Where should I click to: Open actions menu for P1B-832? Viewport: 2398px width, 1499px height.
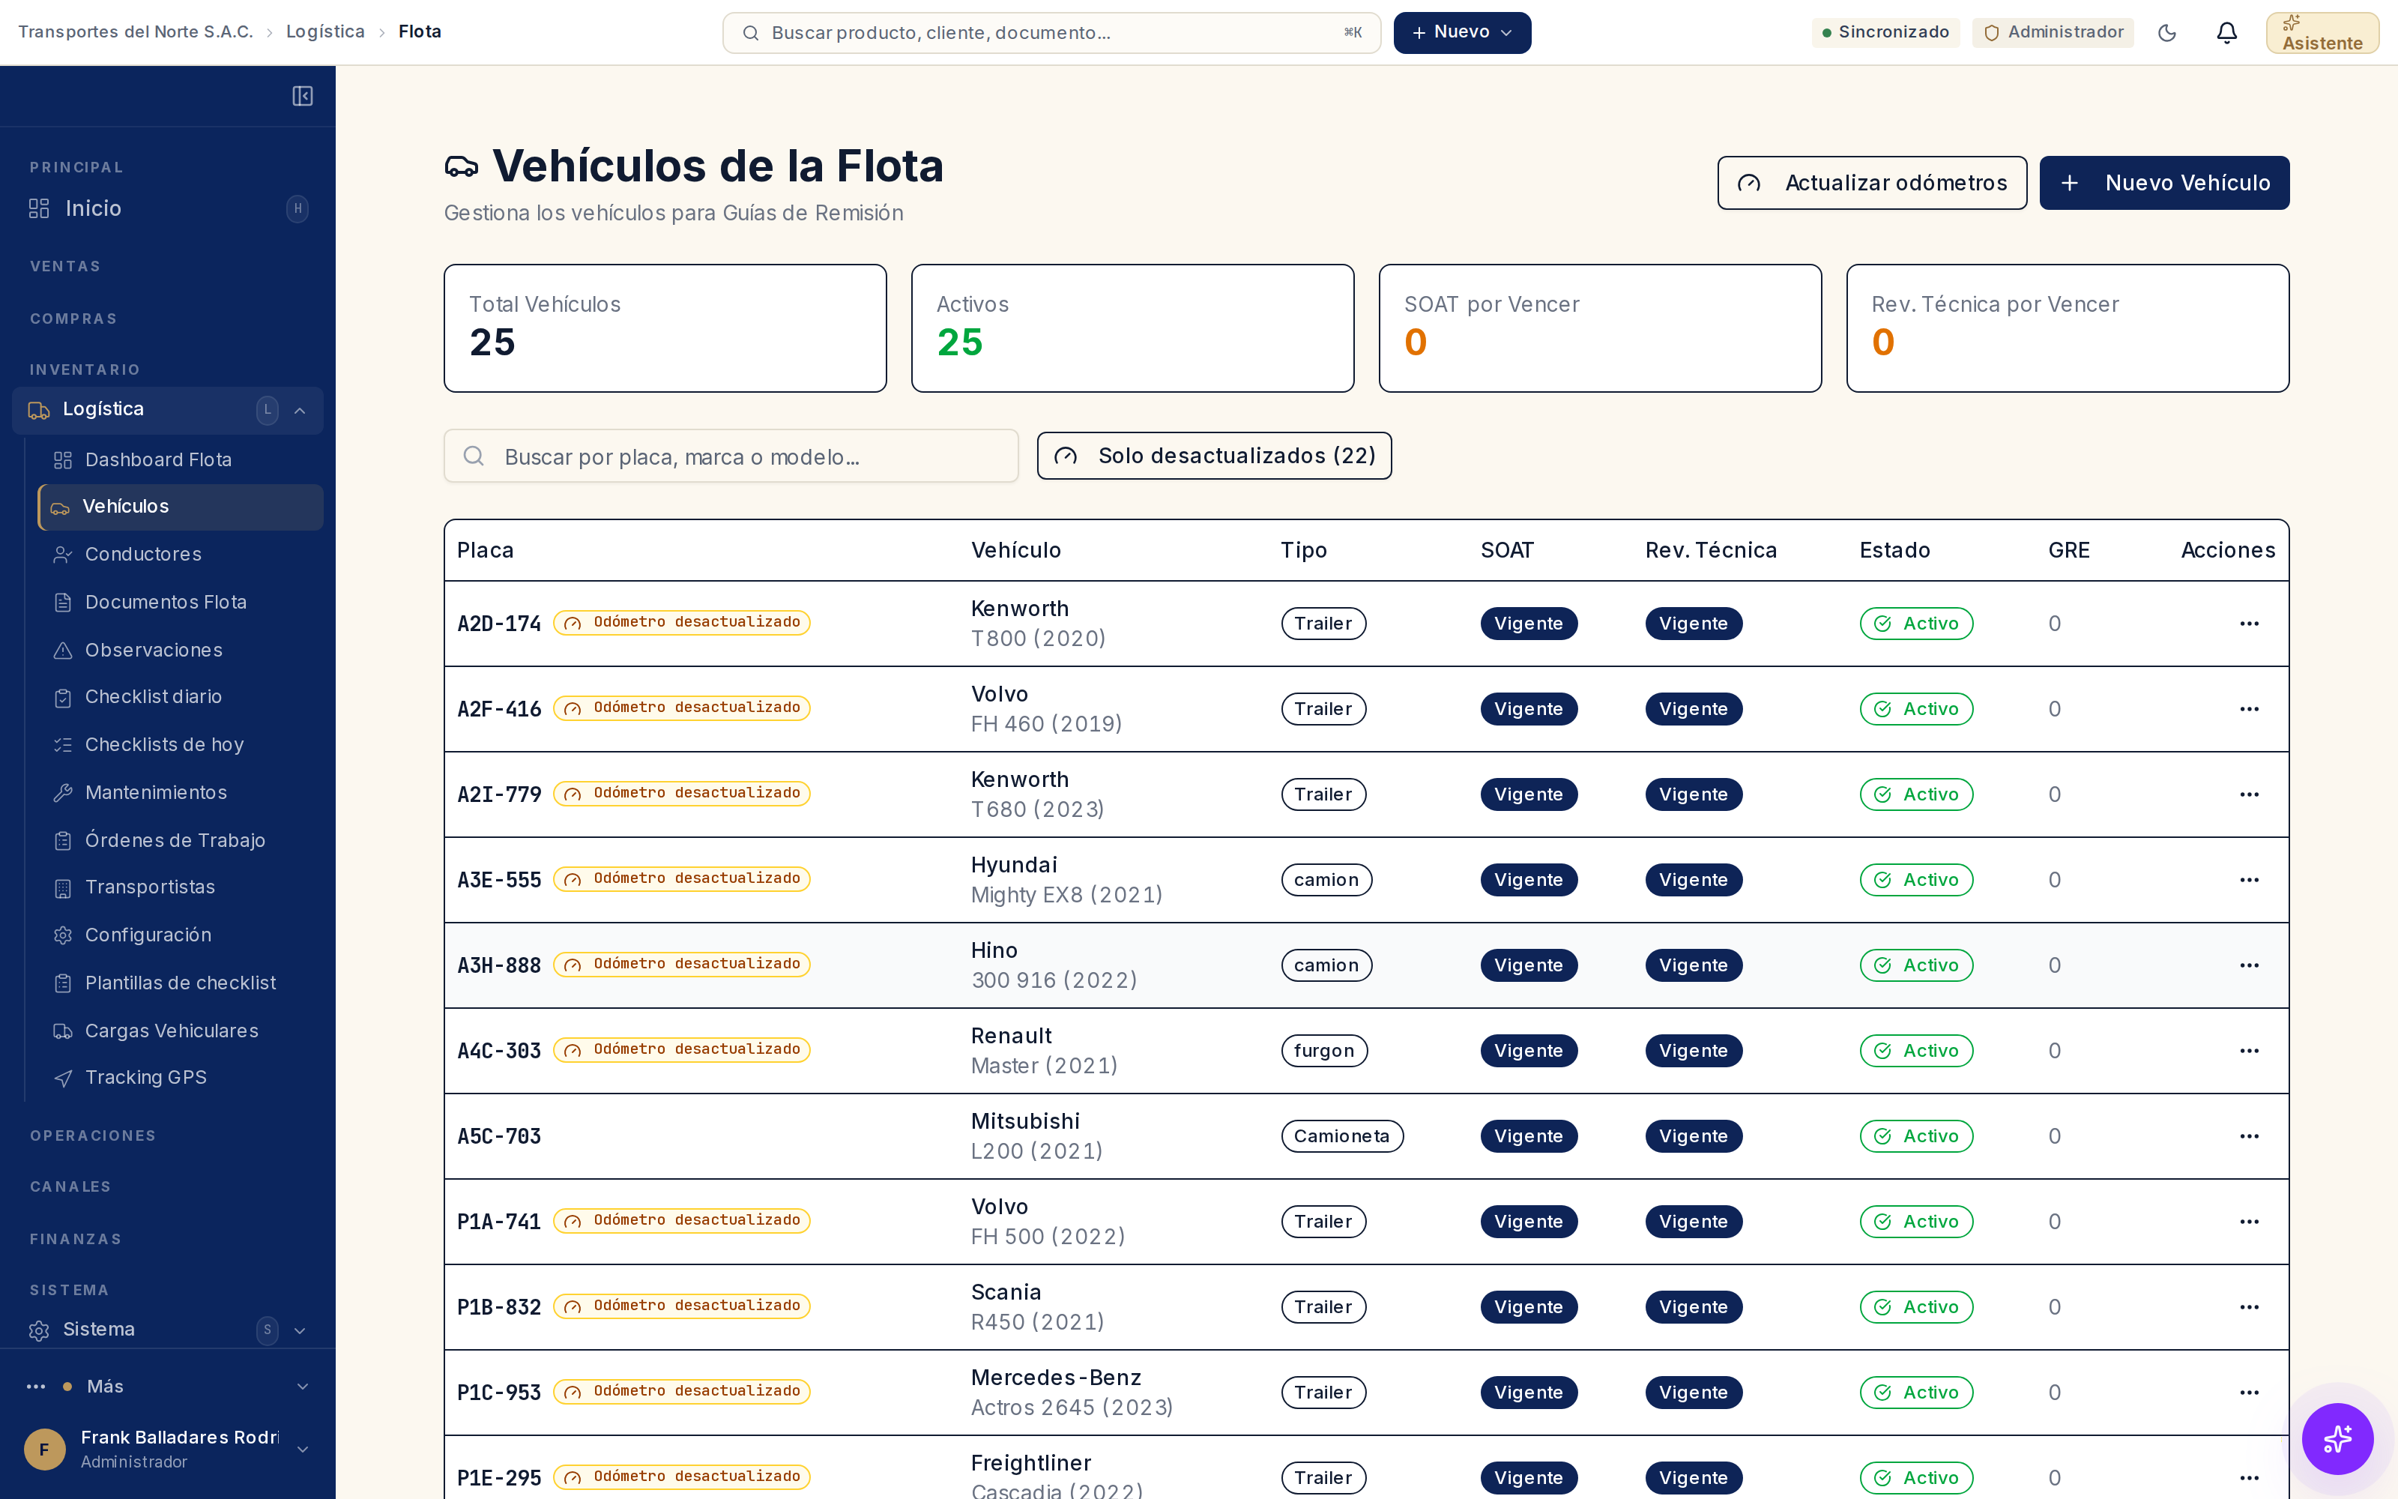point(2250,1306)
